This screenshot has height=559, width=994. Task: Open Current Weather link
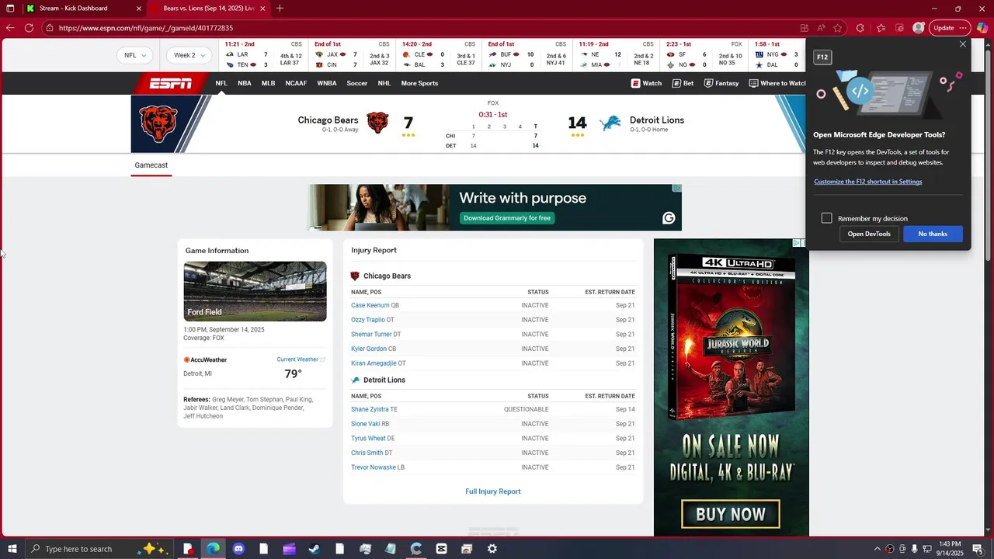tap(301, 359)
